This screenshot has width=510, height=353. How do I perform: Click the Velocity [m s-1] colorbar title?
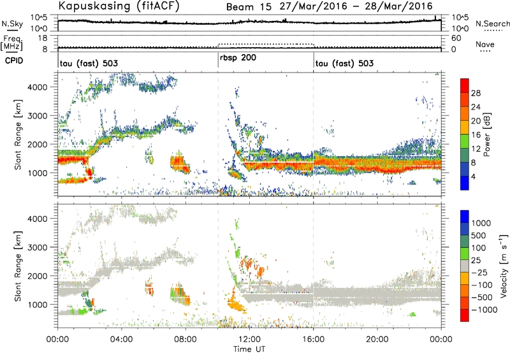pyautogui.click(x=504, y=266)
